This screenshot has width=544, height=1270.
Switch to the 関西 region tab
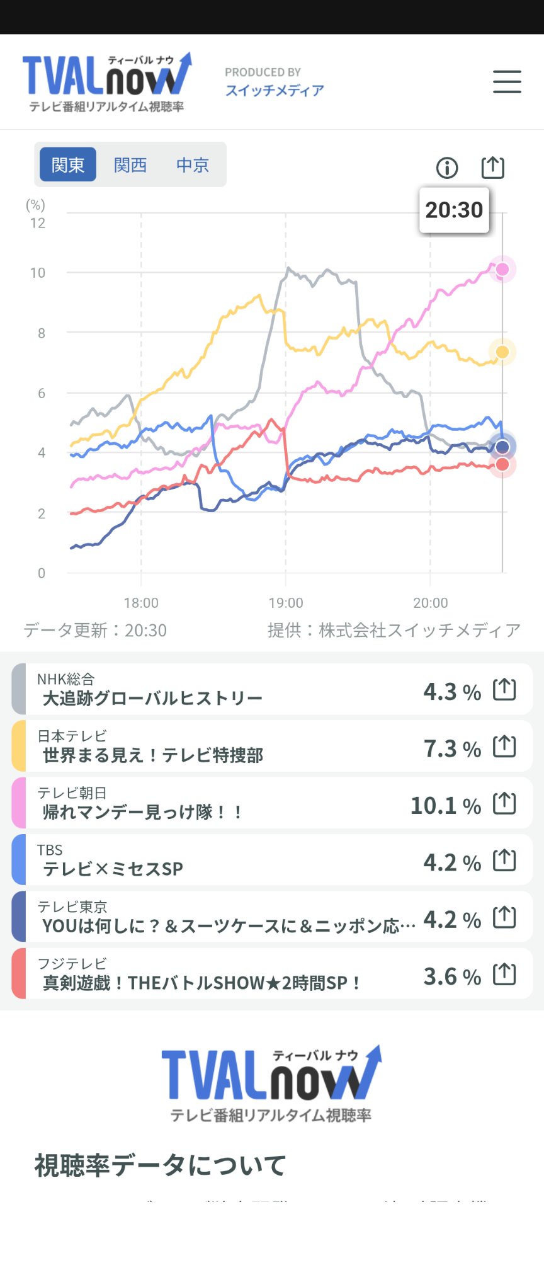click(130, 164)
